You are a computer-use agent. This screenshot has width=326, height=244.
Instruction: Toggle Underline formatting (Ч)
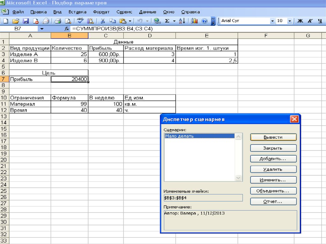320,21
